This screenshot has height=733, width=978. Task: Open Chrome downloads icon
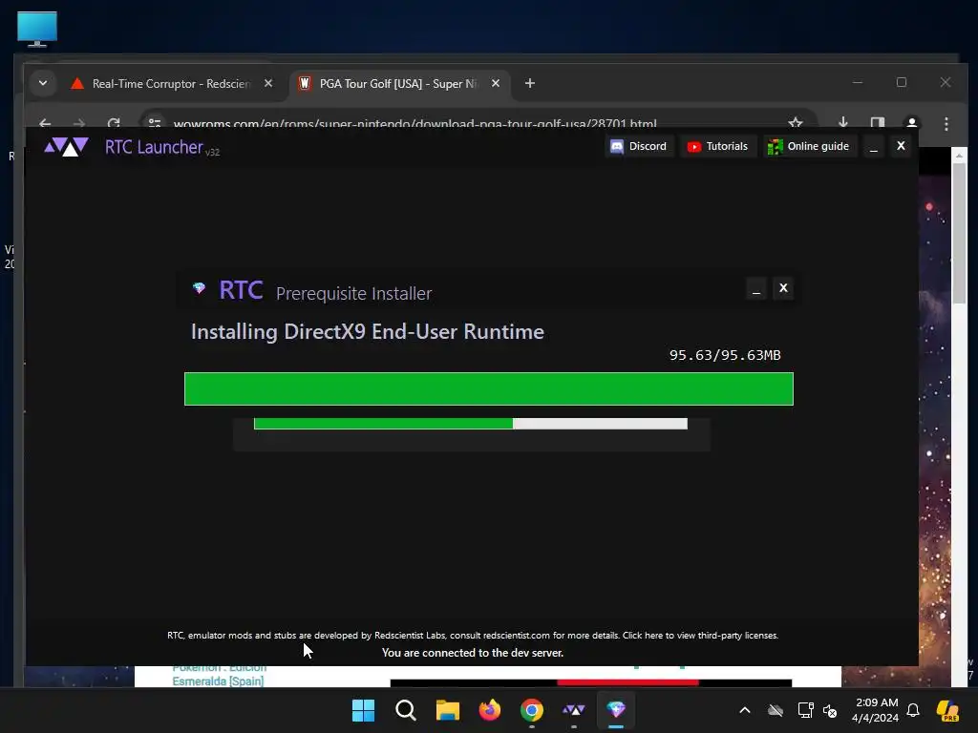pos(842,122)
